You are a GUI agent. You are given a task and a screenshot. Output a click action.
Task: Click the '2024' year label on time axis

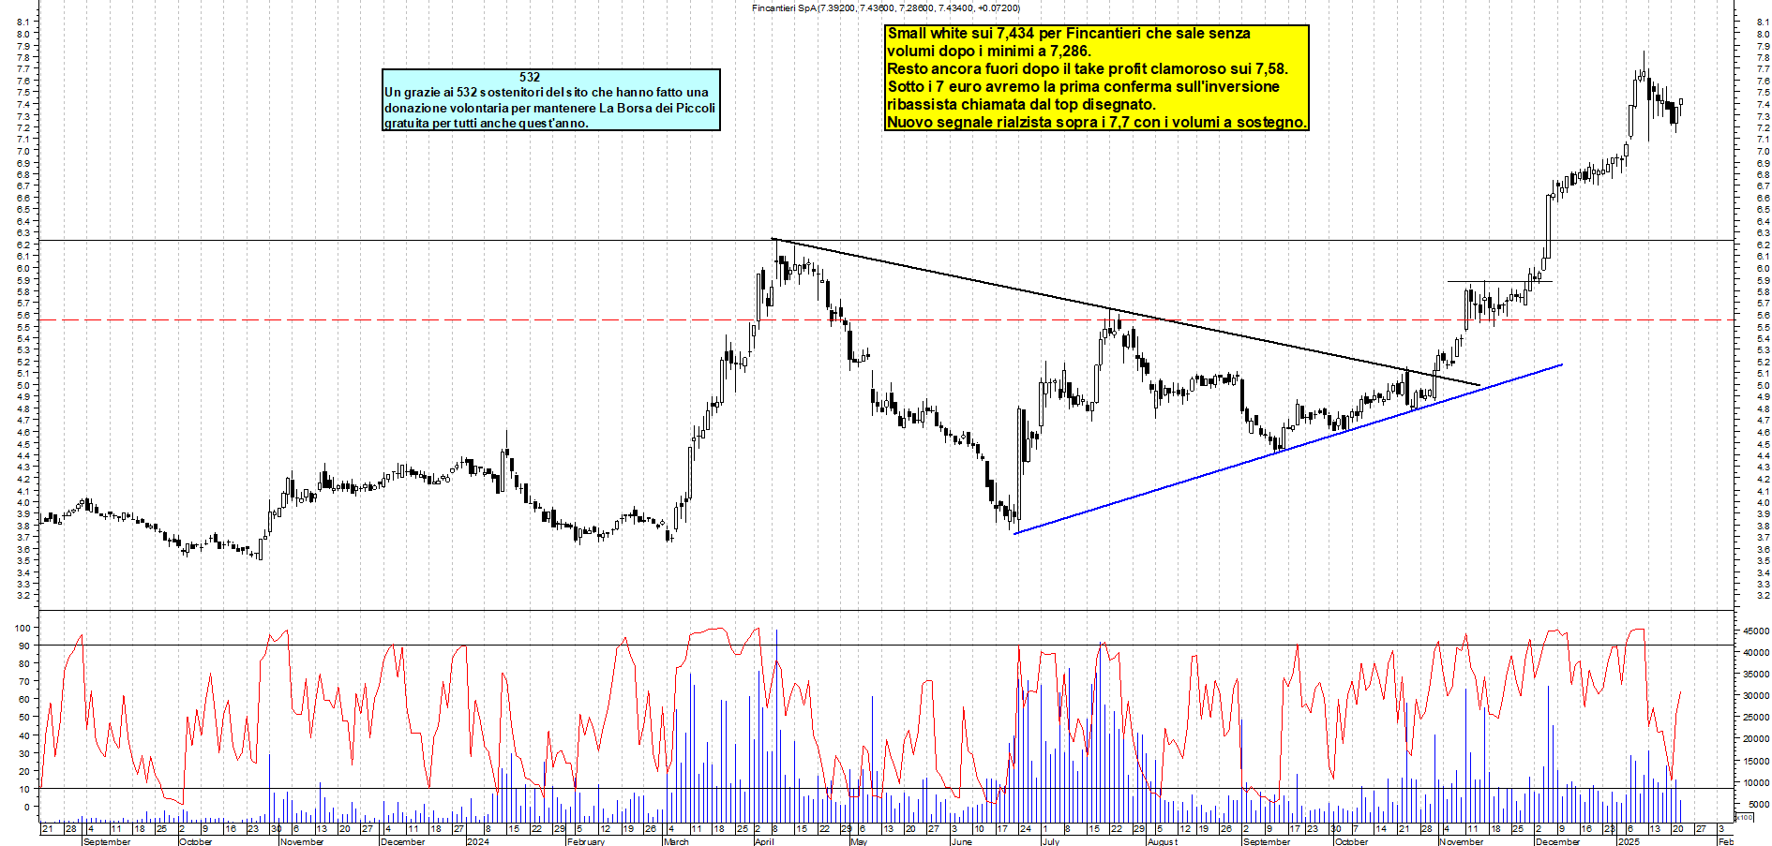pyautogui.click(x=478, y=841)
